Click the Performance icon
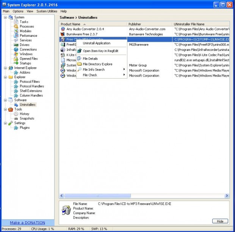Viewport: 235px width, 232px height. click(x=16, y=36)
